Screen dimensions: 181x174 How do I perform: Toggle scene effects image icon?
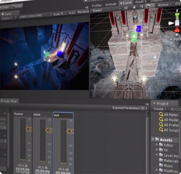148,6
